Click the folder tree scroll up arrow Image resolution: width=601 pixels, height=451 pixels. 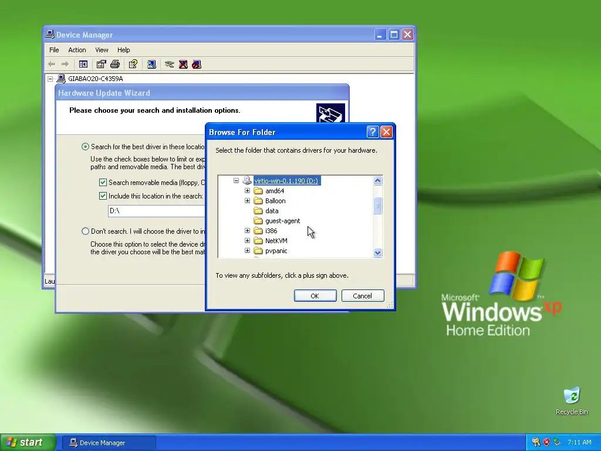[377, 181]
